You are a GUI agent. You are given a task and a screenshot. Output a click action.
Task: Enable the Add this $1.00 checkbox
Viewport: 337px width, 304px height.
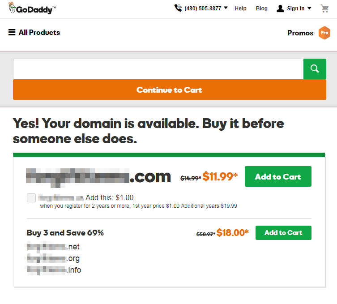point(31,198)
